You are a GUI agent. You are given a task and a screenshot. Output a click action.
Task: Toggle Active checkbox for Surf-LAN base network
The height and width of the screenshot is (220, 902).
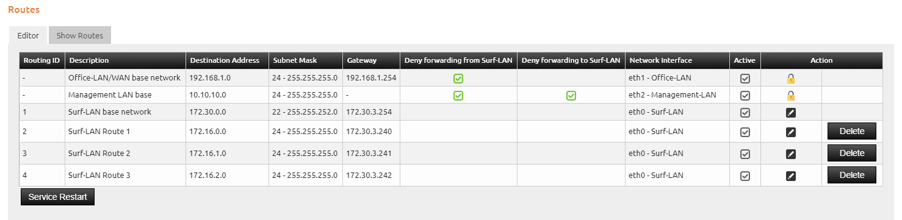(x=745, y=112)
